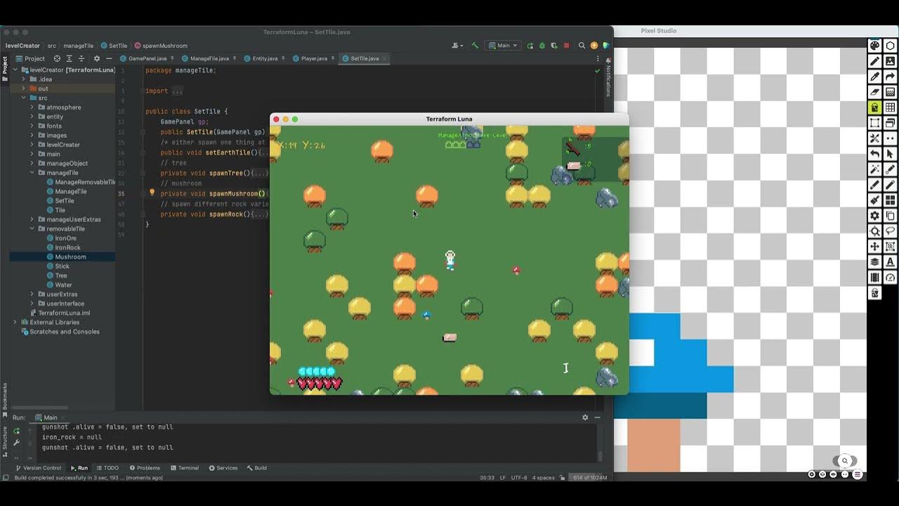Viewport: 899px width, 506px height.
Task: Open Version Control tool window
Action: pyautogui.click(x=39, y=468)
